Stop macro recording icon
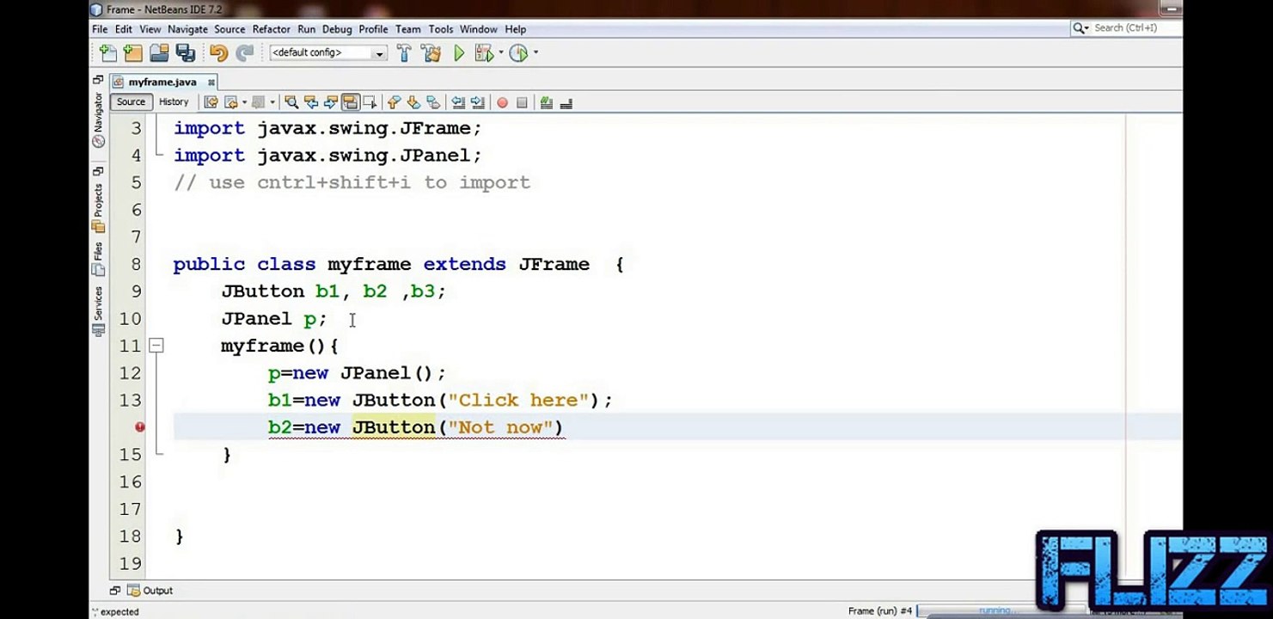This screenshot has width=1273, height=619. click(522, 102)
